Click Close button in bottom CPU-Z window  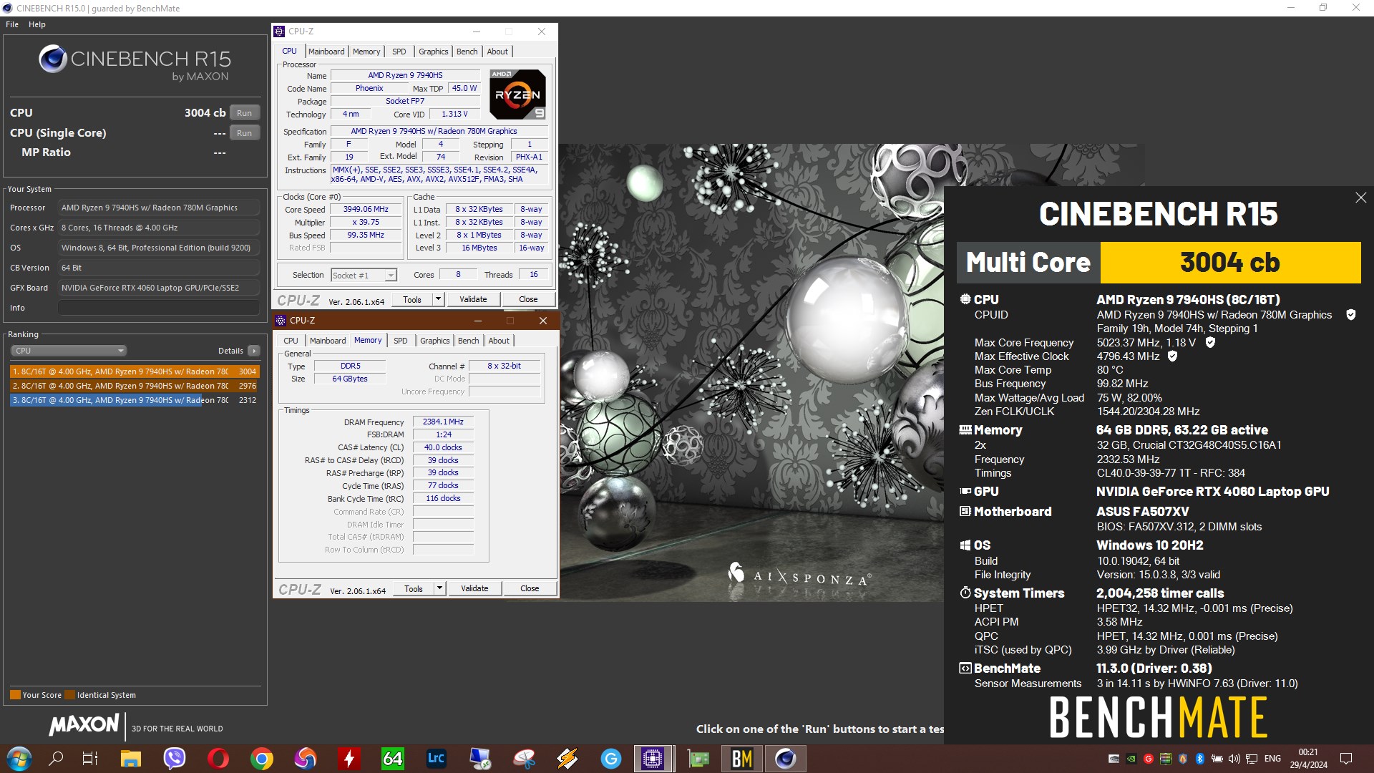[x=530, y=589]
